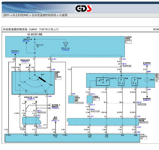Open the SD926-1 reverse lamp reference
Image resolution: width=159 pixels, height=150 pixels.
[x=15, y=53]
